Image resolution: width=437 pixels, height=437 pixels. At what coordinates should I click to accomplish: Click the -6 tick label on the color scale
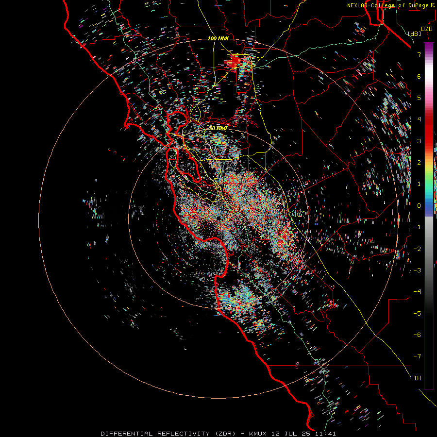click(x=417, y=335)
